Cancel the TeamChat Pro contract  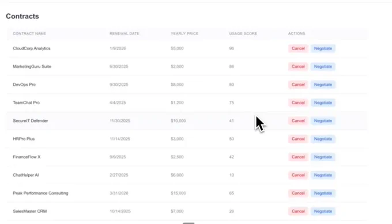click(298, 102)
